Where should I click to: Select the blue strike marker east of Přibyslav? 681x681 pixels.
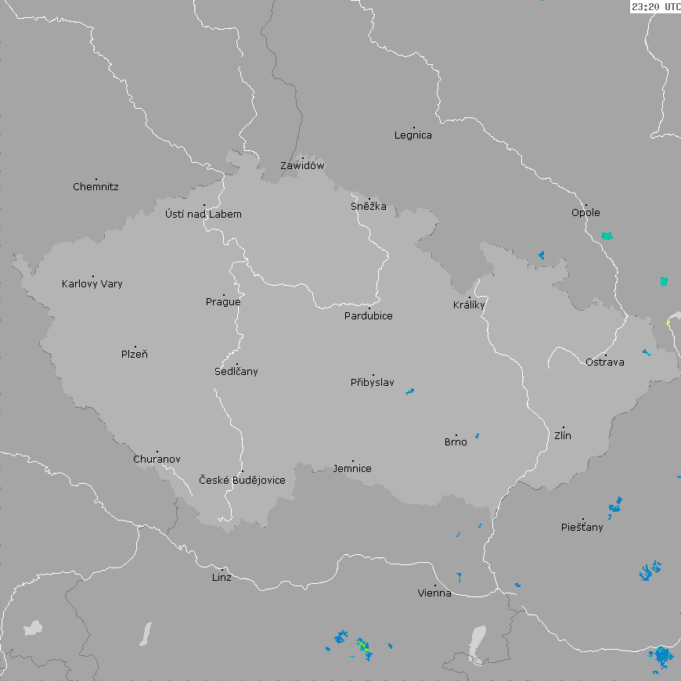[x=409, y=391]
